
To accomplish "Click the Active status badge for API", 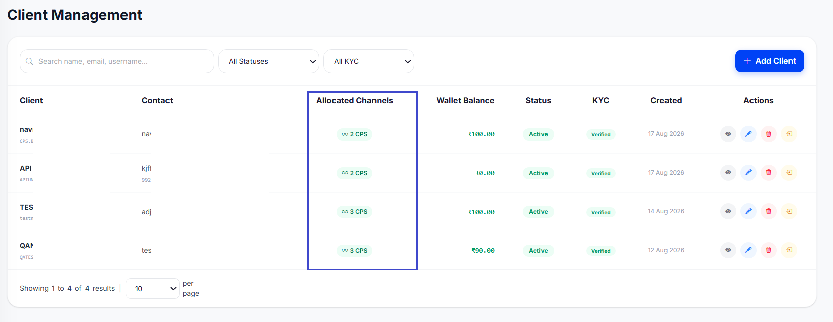I will pyautogui.click(x=538, y=173).
